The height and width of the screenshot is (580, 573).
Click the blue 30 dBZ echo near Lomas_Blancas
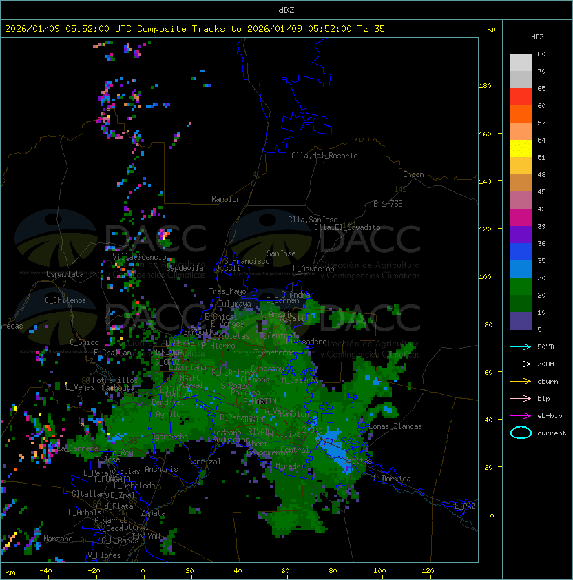click(x=388, y=410)
